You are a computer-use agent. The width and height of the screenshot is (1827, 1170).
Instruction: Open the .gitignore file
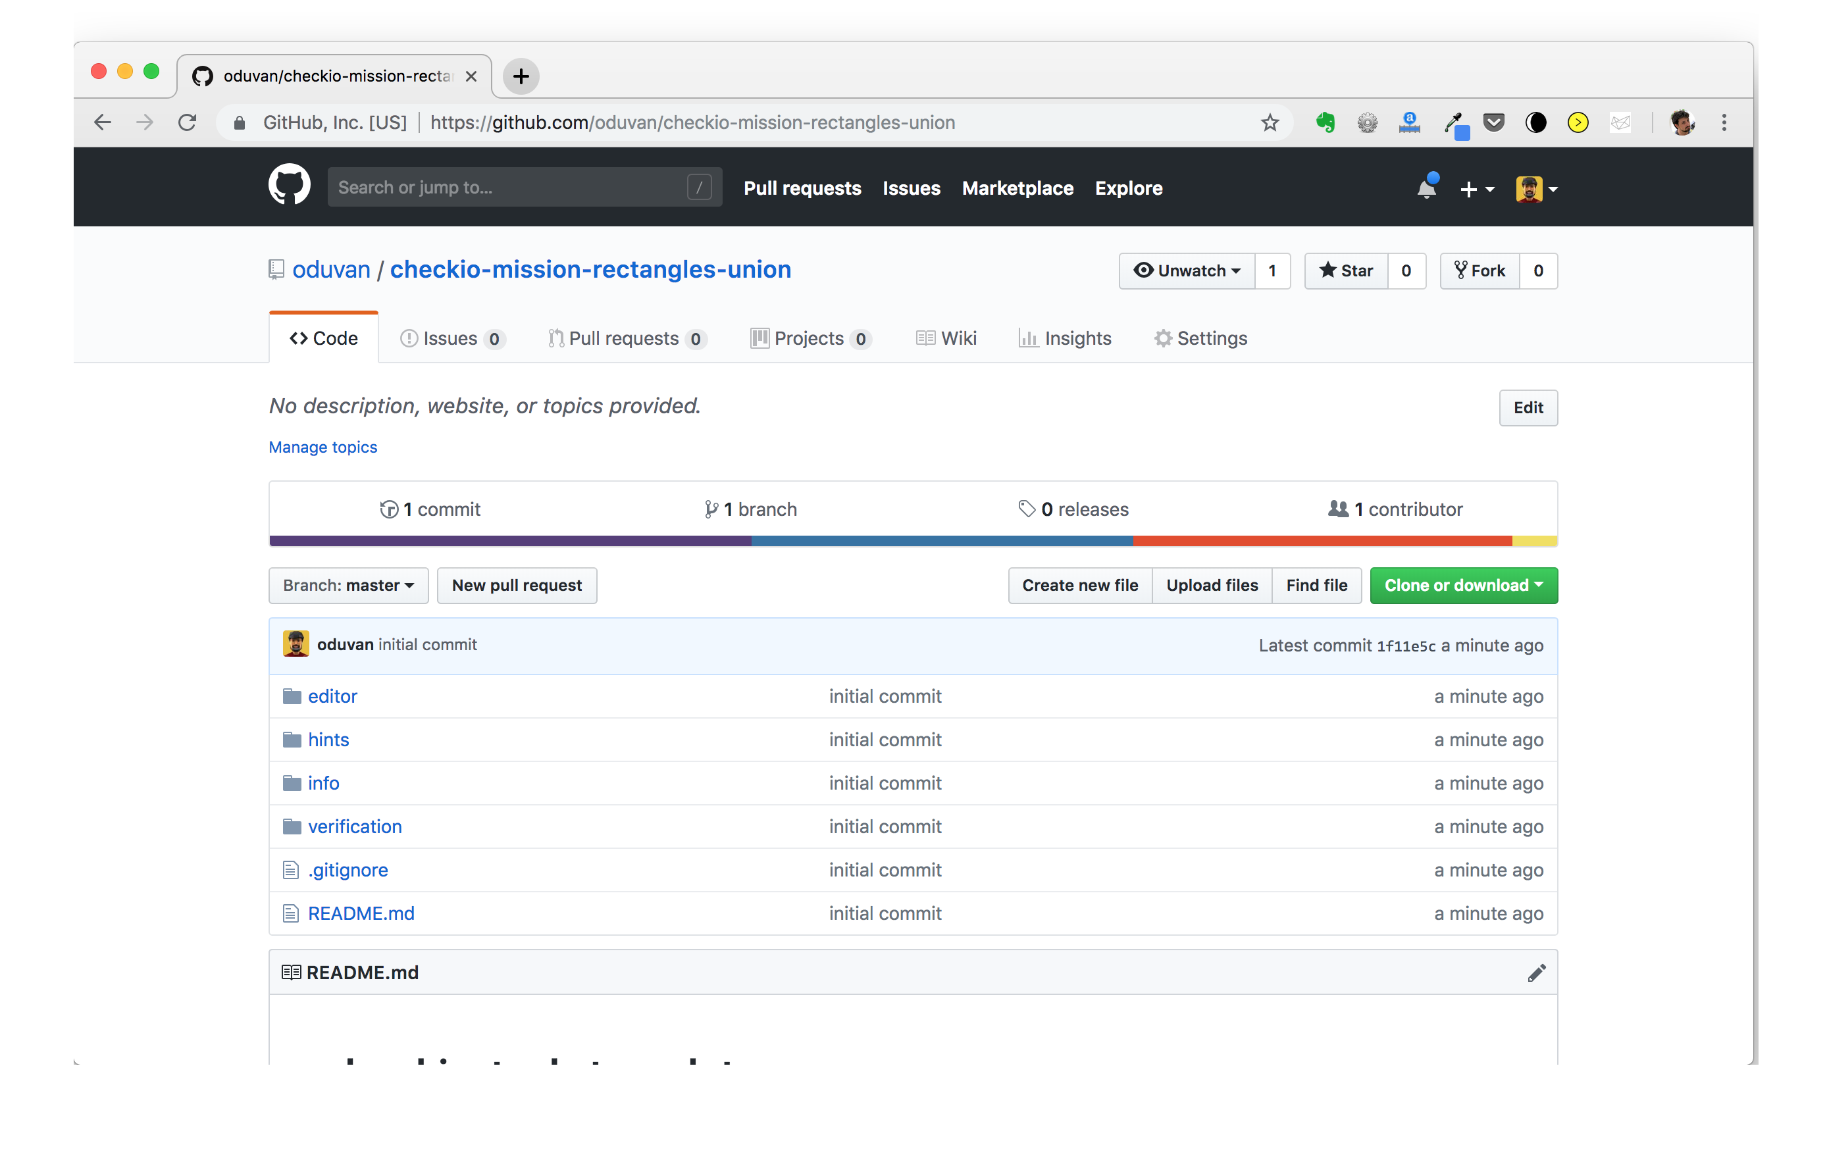(348, 869)
